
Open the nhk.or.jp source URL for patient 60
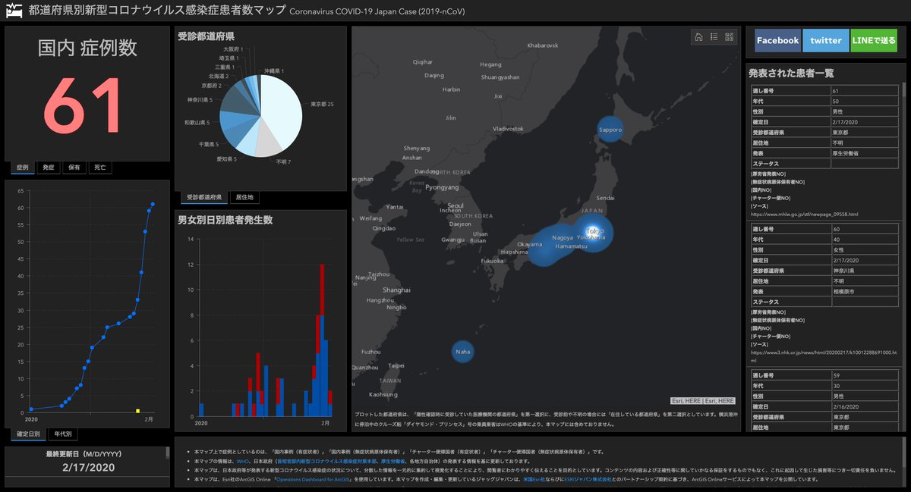(x=824, y=356)
